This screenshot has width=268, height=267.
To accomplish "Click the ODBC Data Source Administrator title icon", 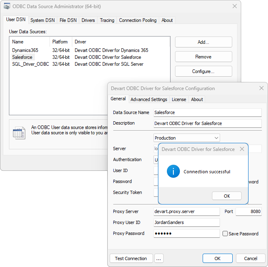I will (7, 6).
